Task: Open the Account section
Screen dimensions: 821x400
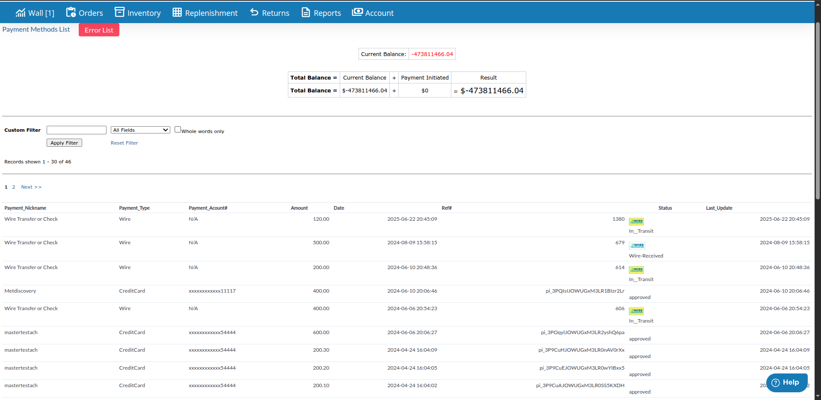Action: click(x=372, y=12)
